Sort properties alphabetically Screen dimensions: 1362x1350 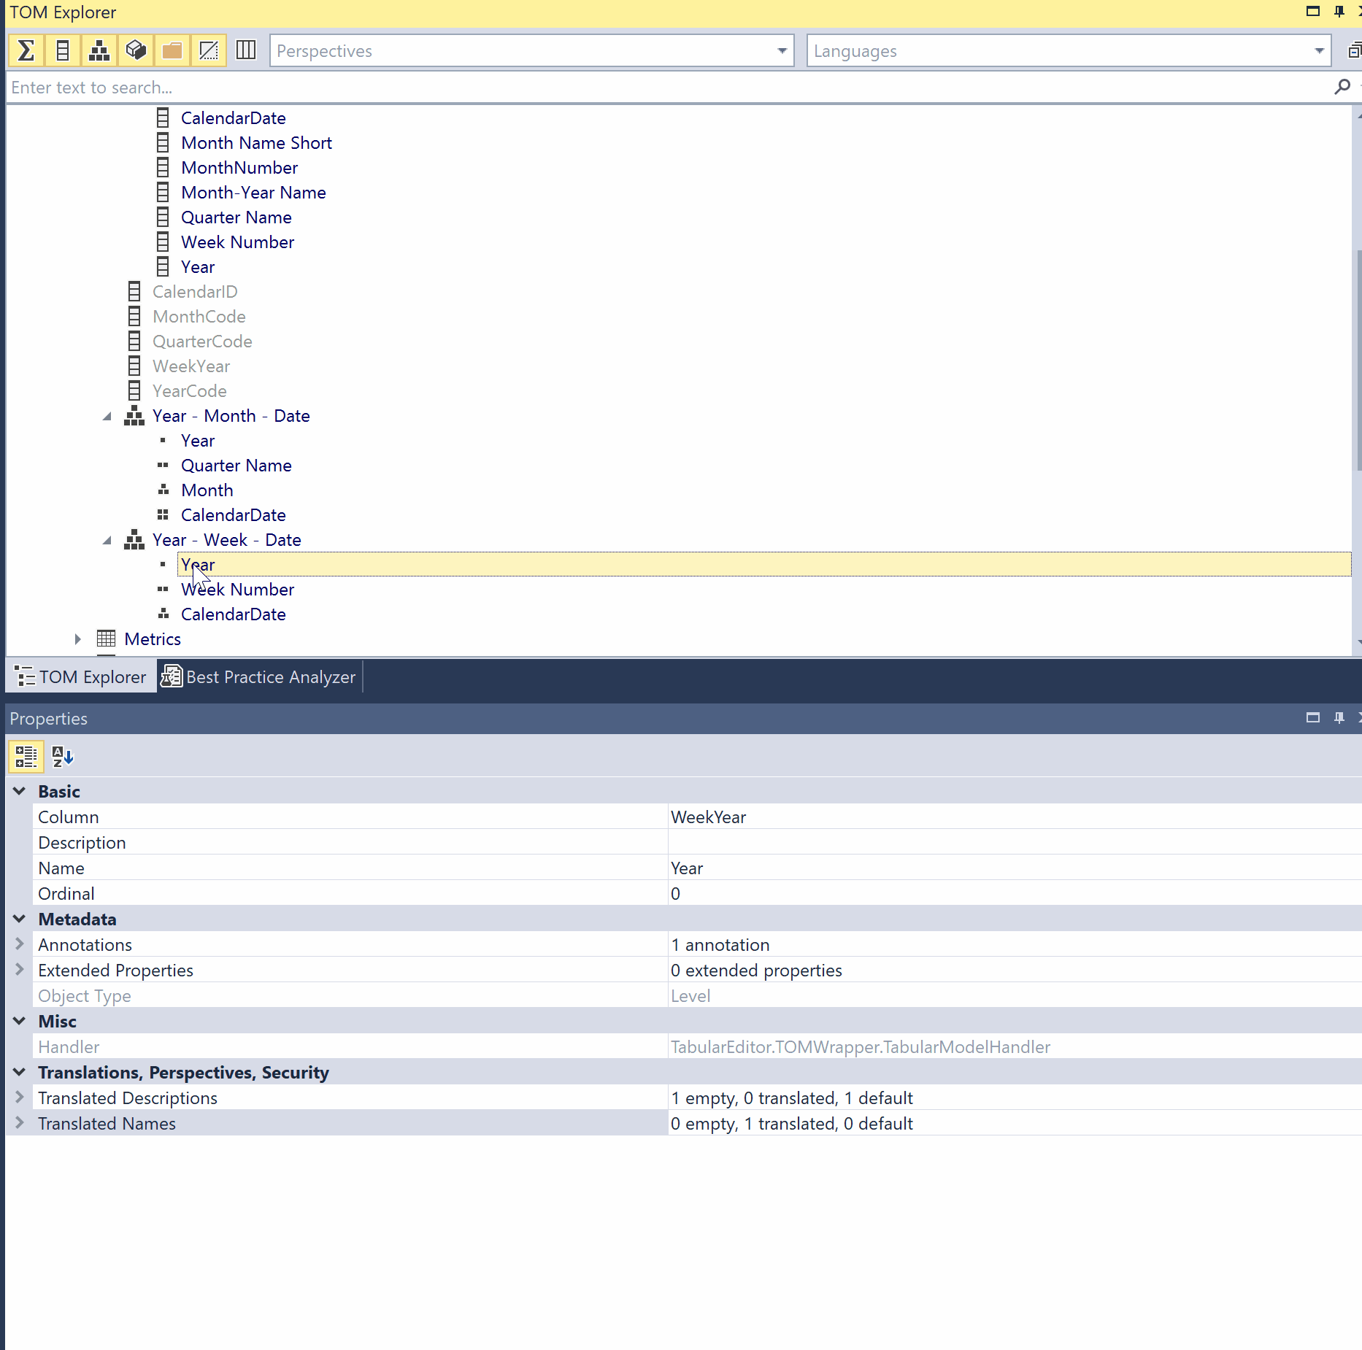(x=63, y=756)
